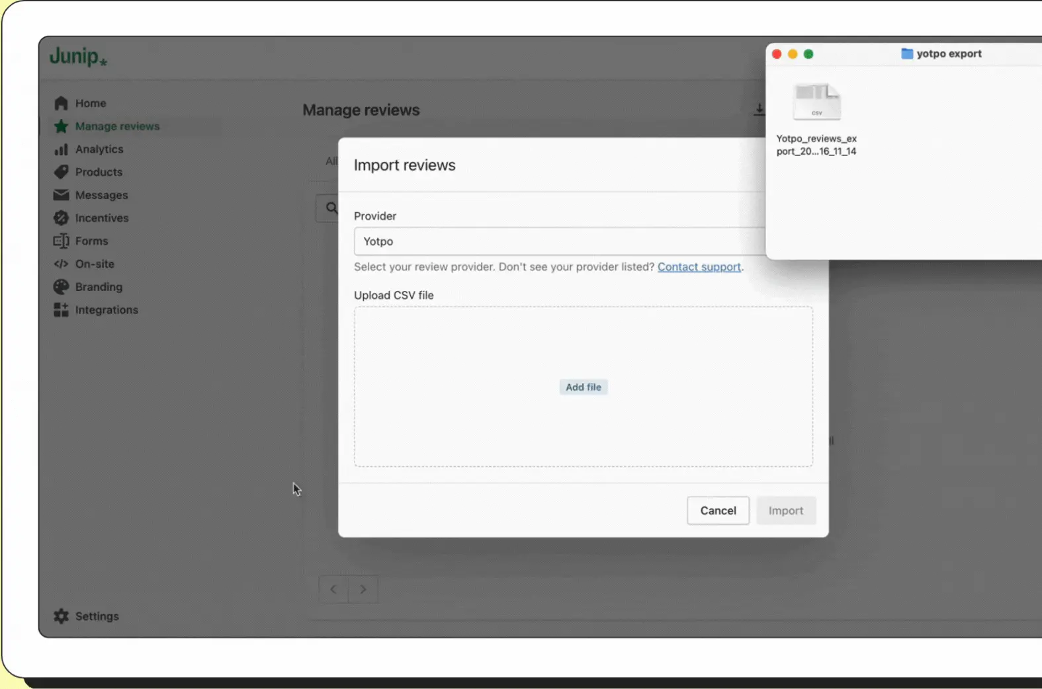Click the Incentives discount badge icon

(61, 218)
